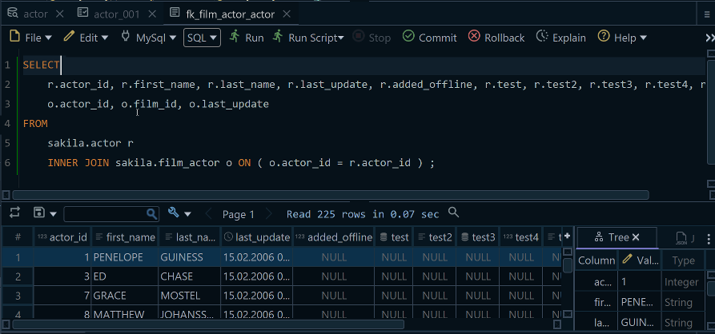Screen dimensions: 715x334
Task: Open the Help dropdown menu
Action: click(622, 38)
